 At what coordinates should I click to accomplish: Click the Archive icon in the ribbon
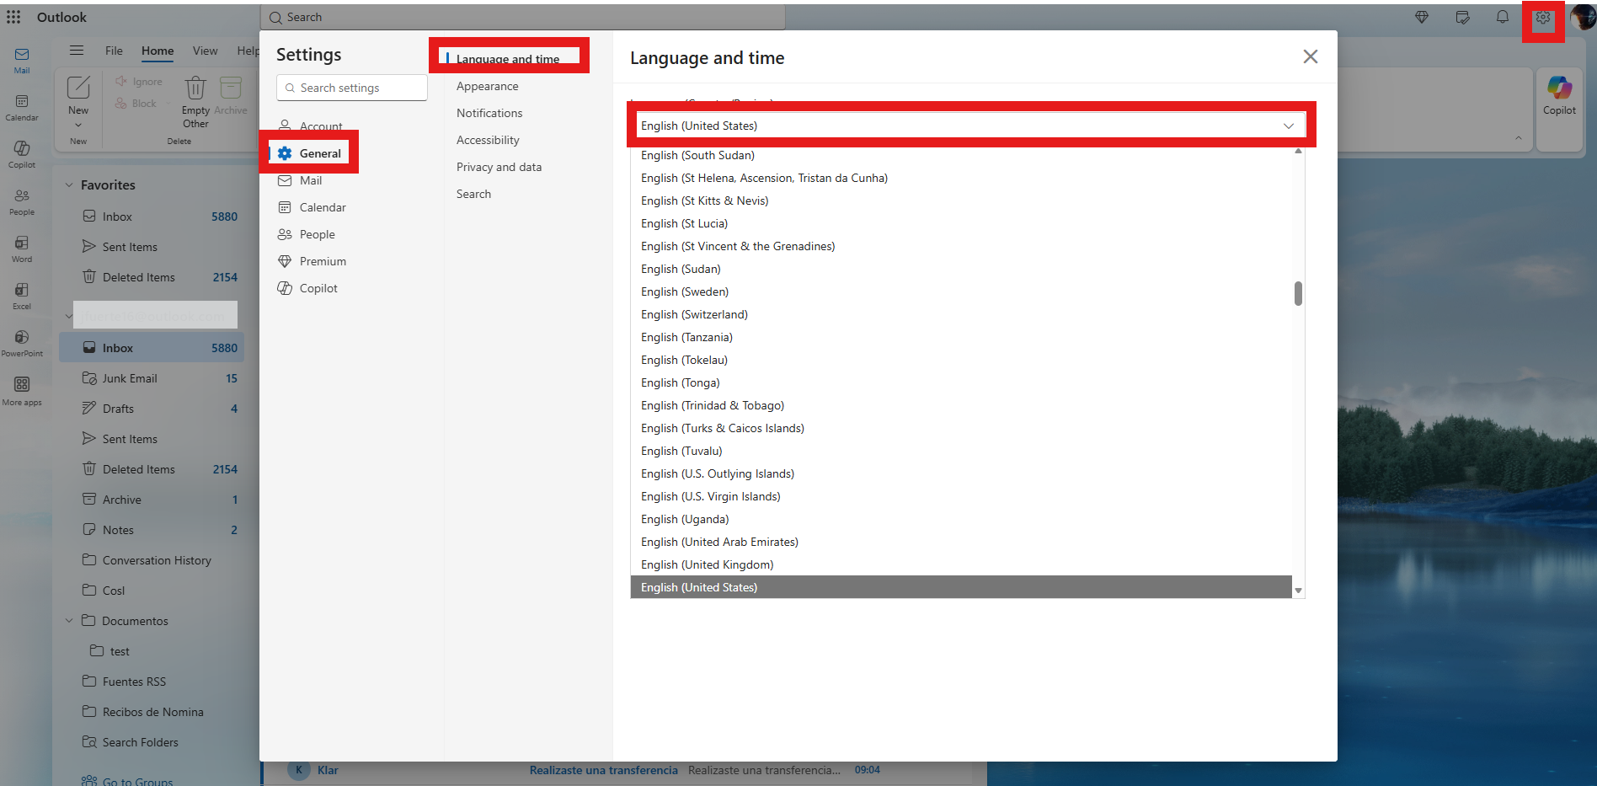point(231,87)
